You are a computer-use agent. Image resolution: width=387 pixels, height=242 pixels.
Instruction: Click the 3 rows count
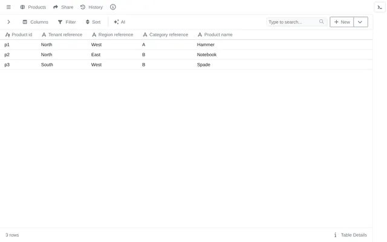click(12, 235)
